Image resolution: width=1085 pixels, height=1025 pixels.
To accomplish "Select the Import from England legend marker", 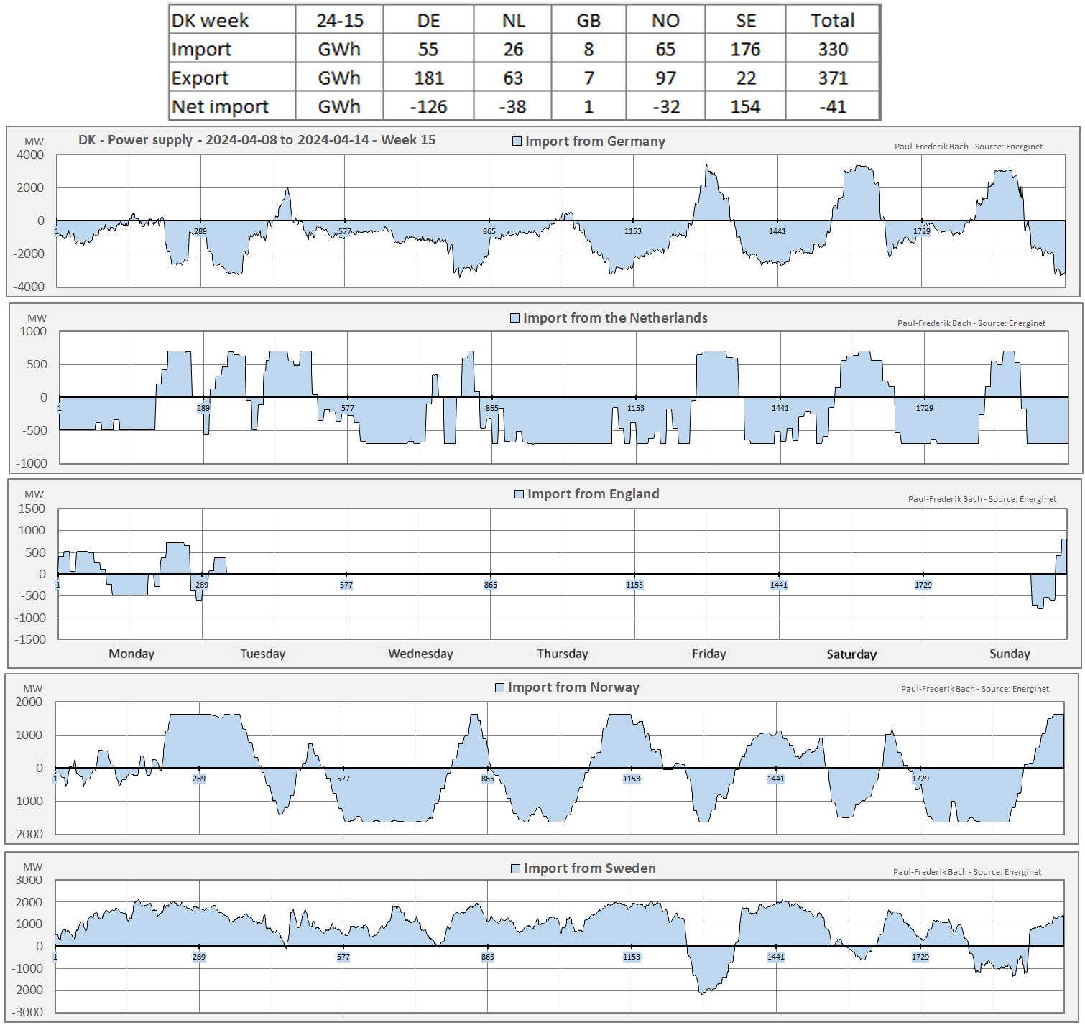I will pyautogui.click(x=520, y=494).
